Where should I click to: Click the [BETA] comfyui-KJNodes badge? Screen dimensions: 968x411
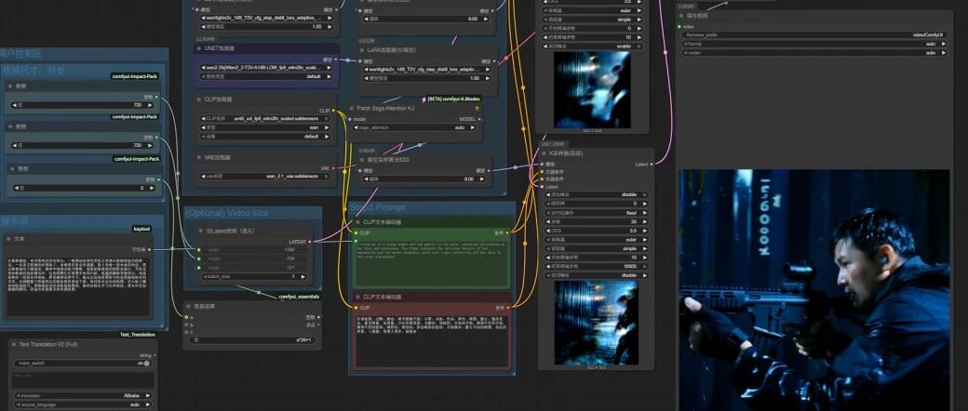[x=454, y=99]
